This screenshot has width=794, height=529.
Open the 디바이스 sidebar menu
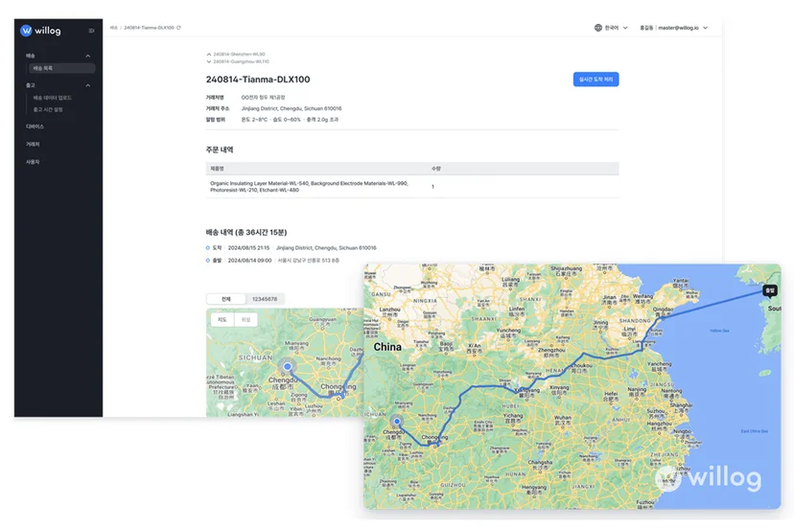coord(35,126)
